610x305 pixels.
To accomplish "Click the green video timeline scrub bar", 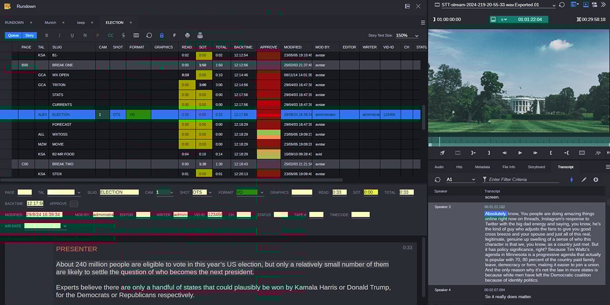I will (518, 142).
